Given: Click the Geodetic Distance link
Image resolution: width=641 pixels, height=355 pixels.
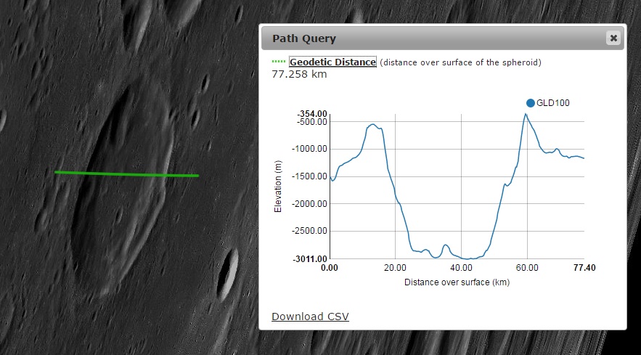Looking at the screenshot, I should [332, 62].
